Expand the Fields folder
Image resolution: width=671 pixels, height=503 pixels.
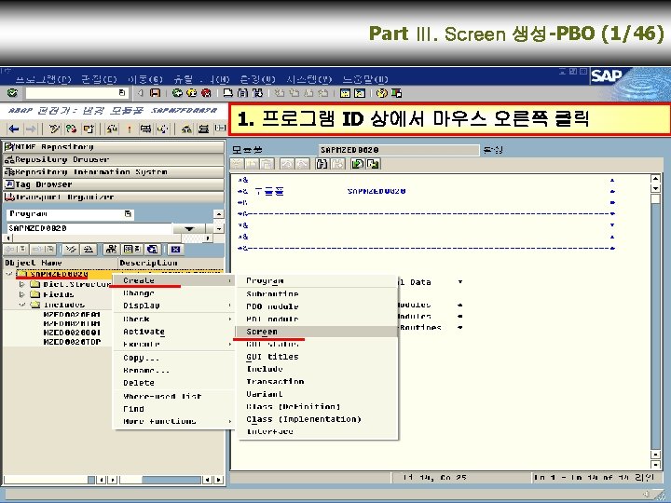pos(22,294)
